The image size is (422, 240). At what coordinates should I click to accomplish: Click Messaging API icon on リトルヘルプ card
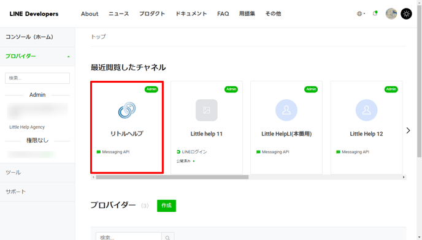(99, 152)
